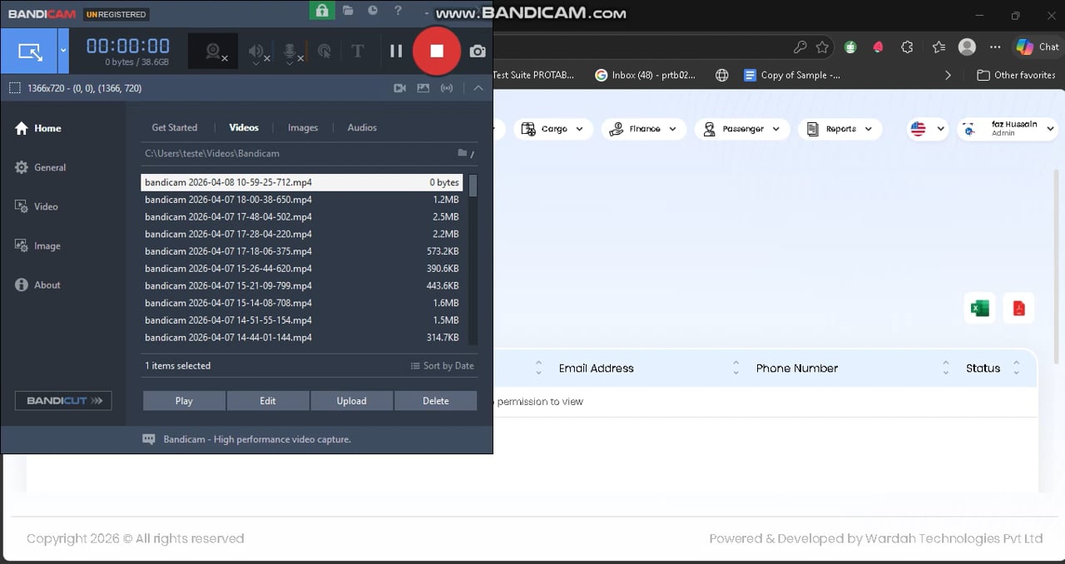Toggle the mouse click effect icon
1065x564 pixels.
[324, 52]
